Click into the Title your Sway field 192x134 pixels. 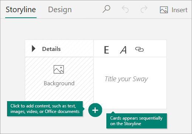click(126, 79)
